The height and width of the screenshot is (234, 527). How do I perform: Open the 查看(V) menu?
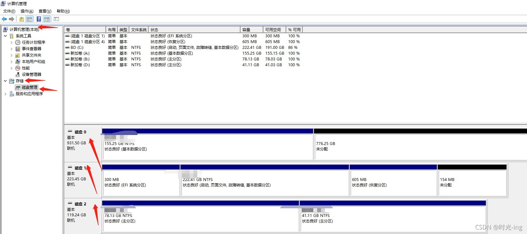(x=45, y=11)
